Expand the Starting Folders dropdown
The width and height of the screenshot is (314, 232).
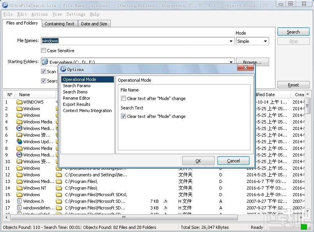click(x=231, y=62)
